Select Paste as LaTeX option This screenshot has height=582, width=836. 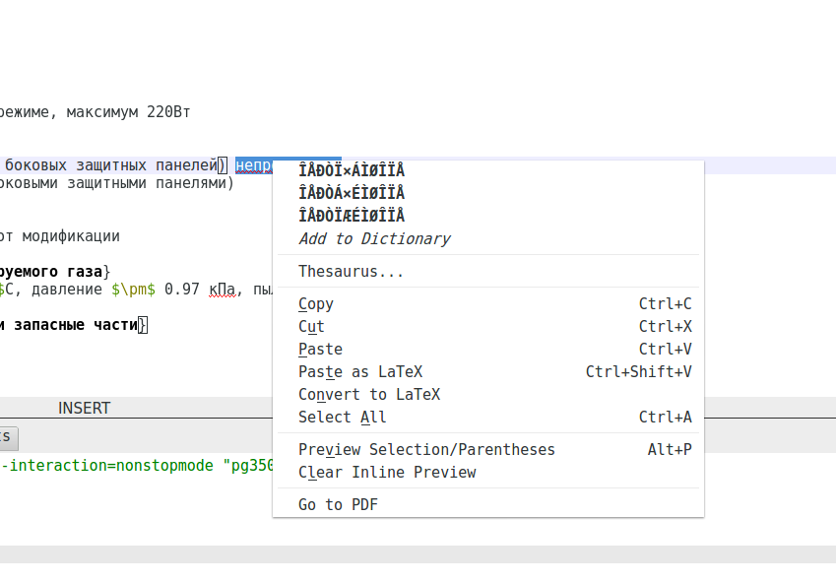[x=487, y=371]
